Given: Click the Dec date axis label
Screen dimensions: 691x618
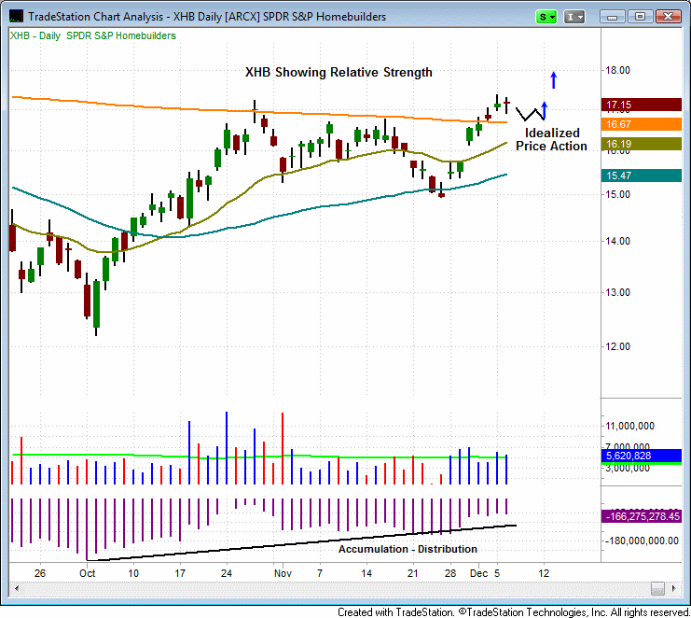Looking at the screenshot, I should [x=478, y=573].
